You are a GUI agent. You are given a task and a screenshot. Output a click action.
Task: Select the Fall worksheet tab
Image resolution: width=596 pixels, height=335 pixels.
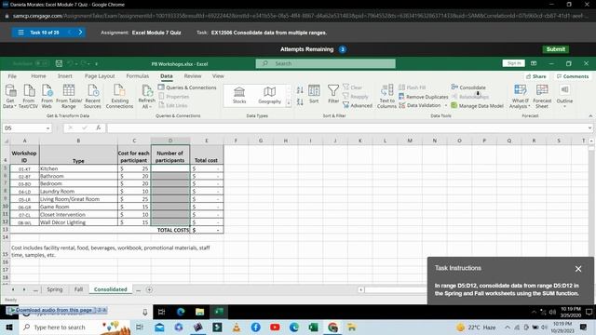point(78,289)
